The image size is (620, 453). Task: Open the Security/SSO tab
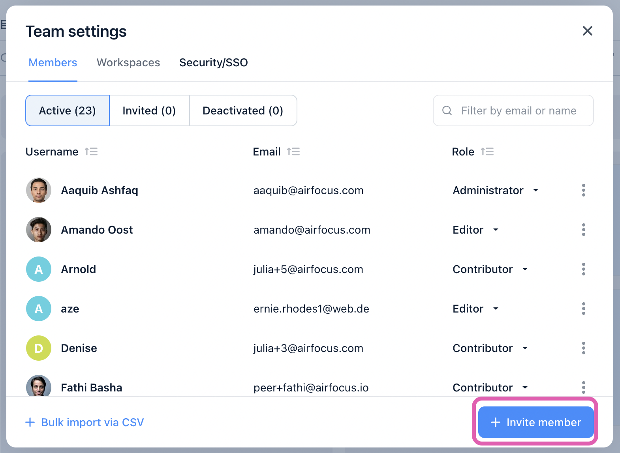(214, 62)
